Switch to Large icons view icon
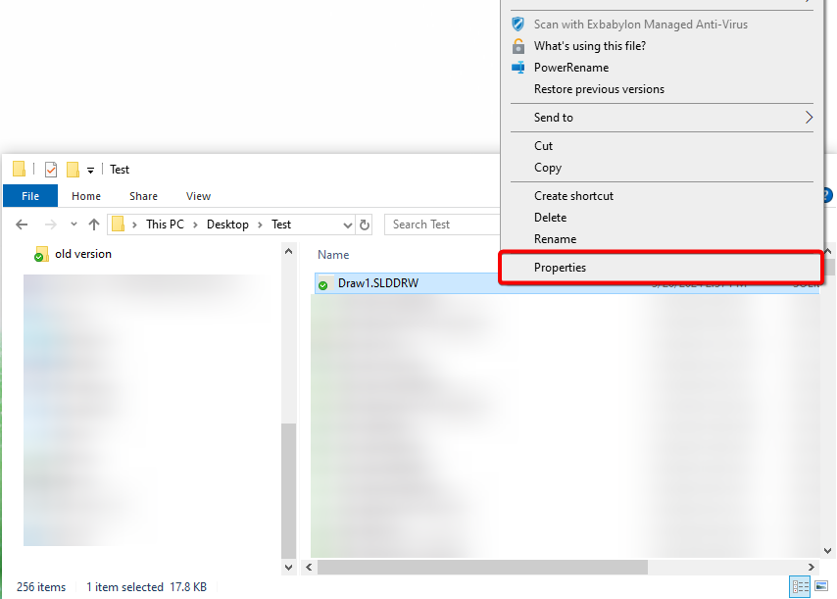This screenshot has height=599, width=837. [x=821, y=586]
